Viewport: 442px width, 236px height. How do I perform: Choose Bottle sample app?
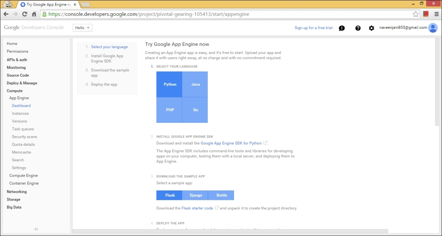tap(221, 195)
